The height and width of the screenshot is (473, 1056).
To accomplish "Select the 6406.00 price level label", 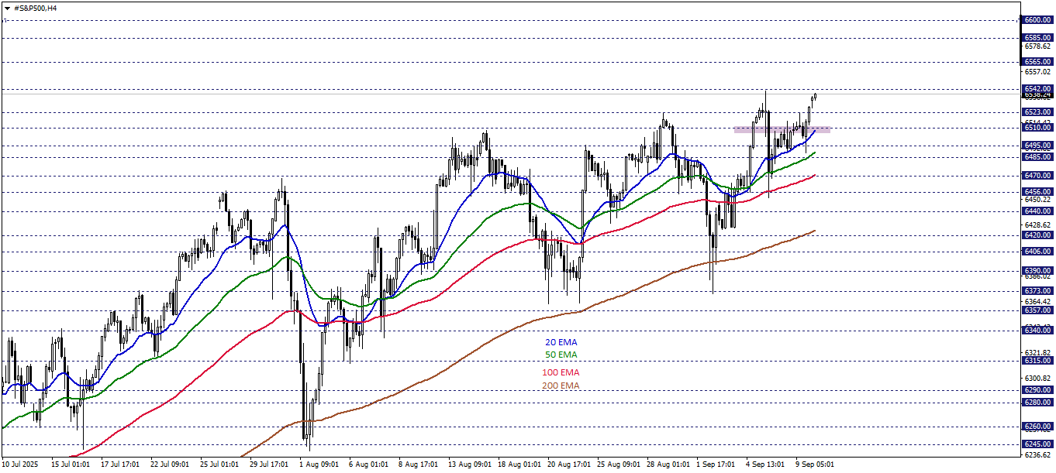I will click(x=1037, y=252).
